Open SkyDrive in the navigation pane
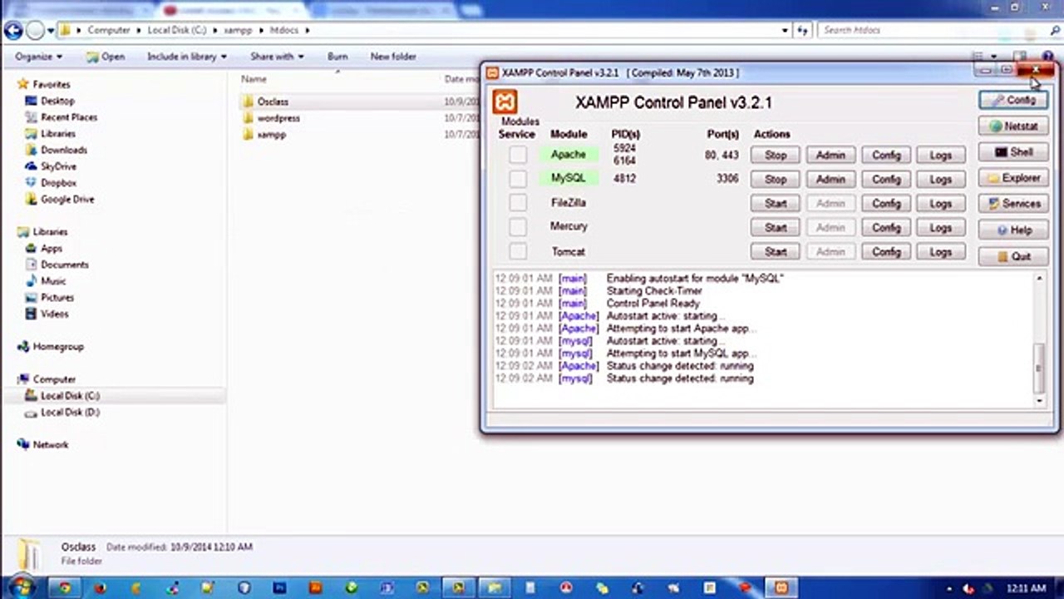Viewport: 1064px width, 599px height. [x=58, y=166]
